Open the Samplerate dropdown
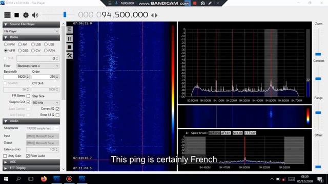Viewport: 328px width, 184px height. pos(43,128)
